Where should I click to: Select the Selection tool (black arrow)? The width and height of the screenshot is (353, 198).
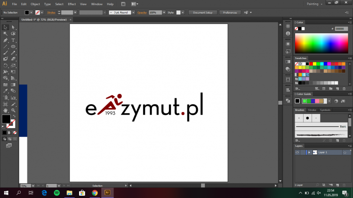click(6, 28)
